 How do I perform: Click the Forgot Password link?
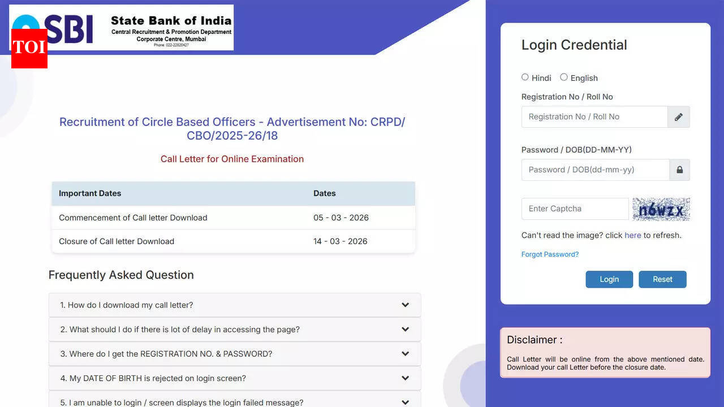pyautogui.click(x=550, y=254)
